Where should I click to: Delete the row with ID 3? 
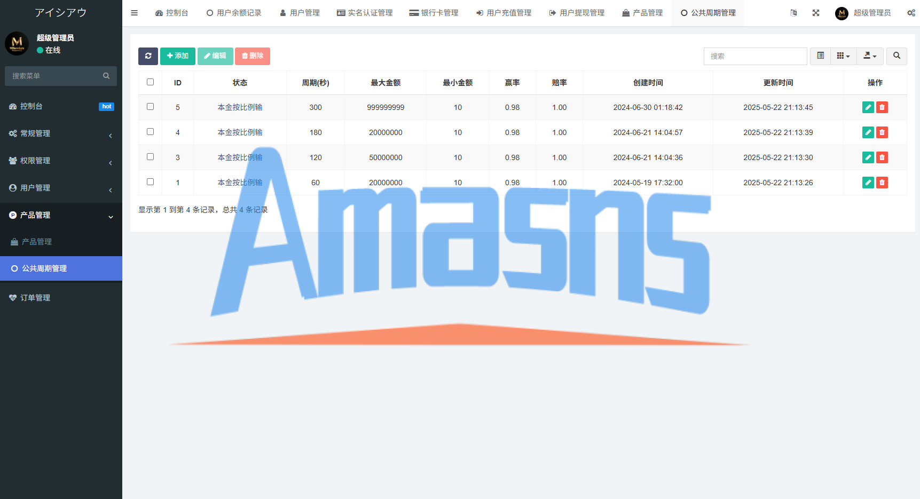882,157
